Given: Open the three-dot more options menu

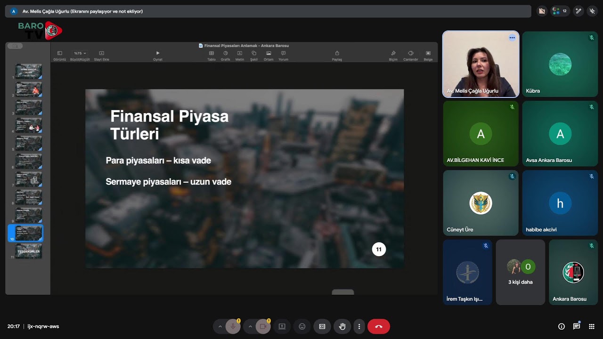Looking at the screenshot, I should [x=359, y=326].
